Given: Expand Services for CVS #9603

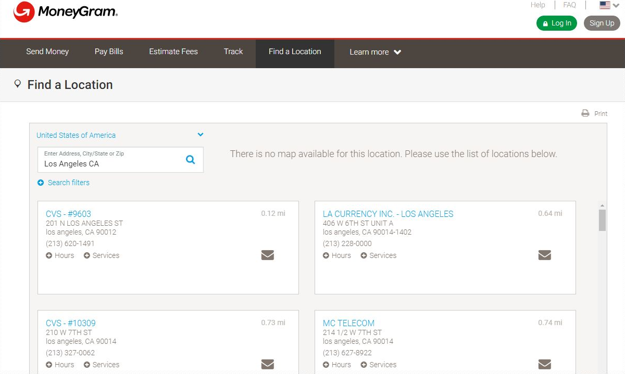Looking at the screenshot, I should 102,255.
